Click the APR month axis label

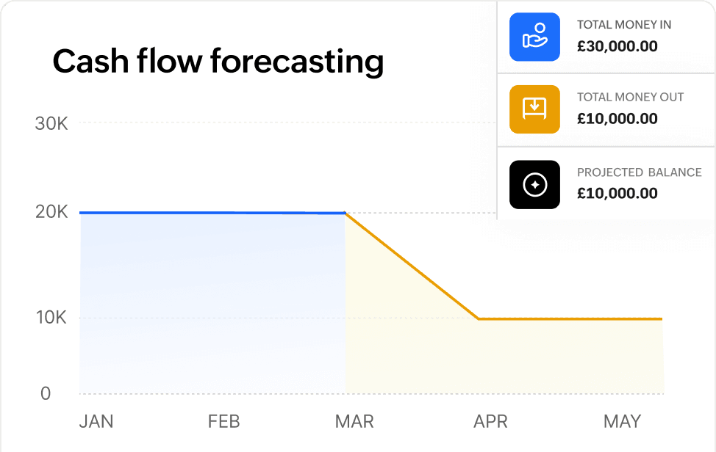pyautogui.click(x=490, y=421)
